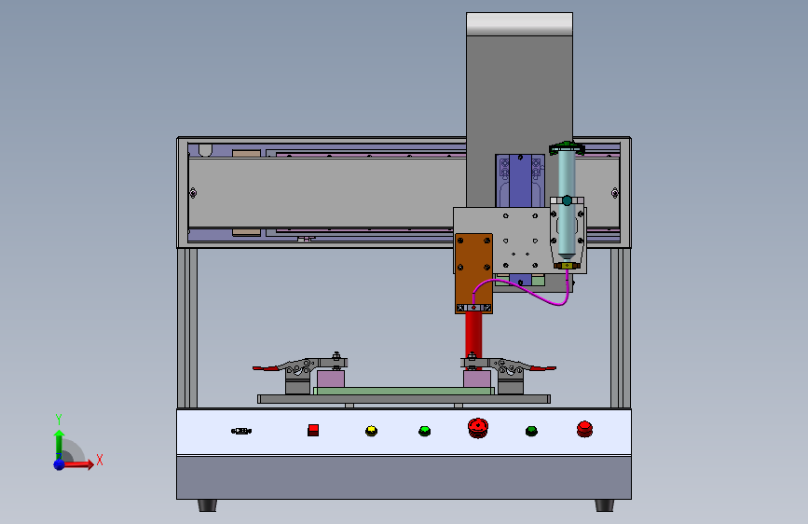808x524 pixels.
Task: Select the yellow push button on front panel
Action: pos(371,431)
